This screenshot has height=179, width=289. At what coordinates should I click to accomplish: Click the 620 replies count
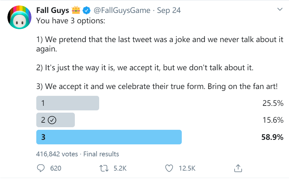click(56, 168)
